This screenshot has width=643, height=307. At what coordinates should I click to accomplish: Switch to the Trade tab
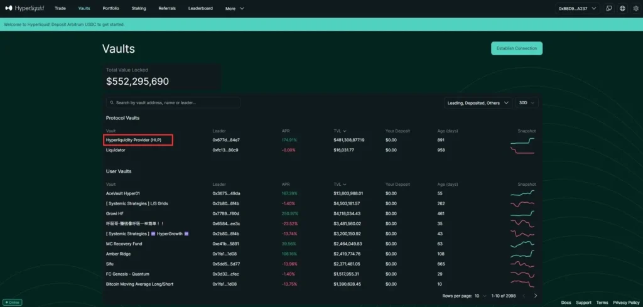[x=60, y=9]
